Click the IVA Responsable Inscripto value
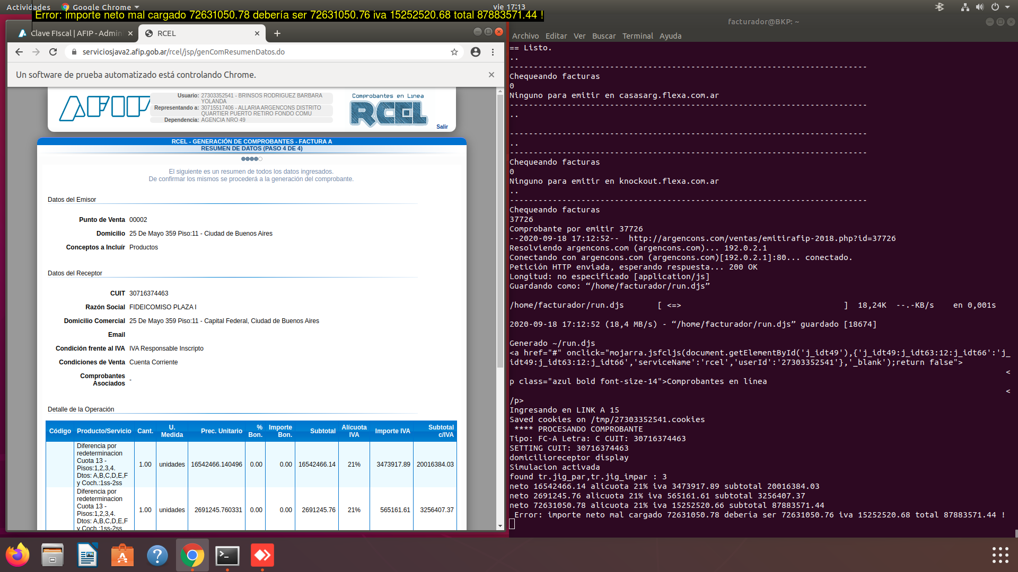This screenshot has height=572, width=1018. pyautogui.click(x=166, y=348)
